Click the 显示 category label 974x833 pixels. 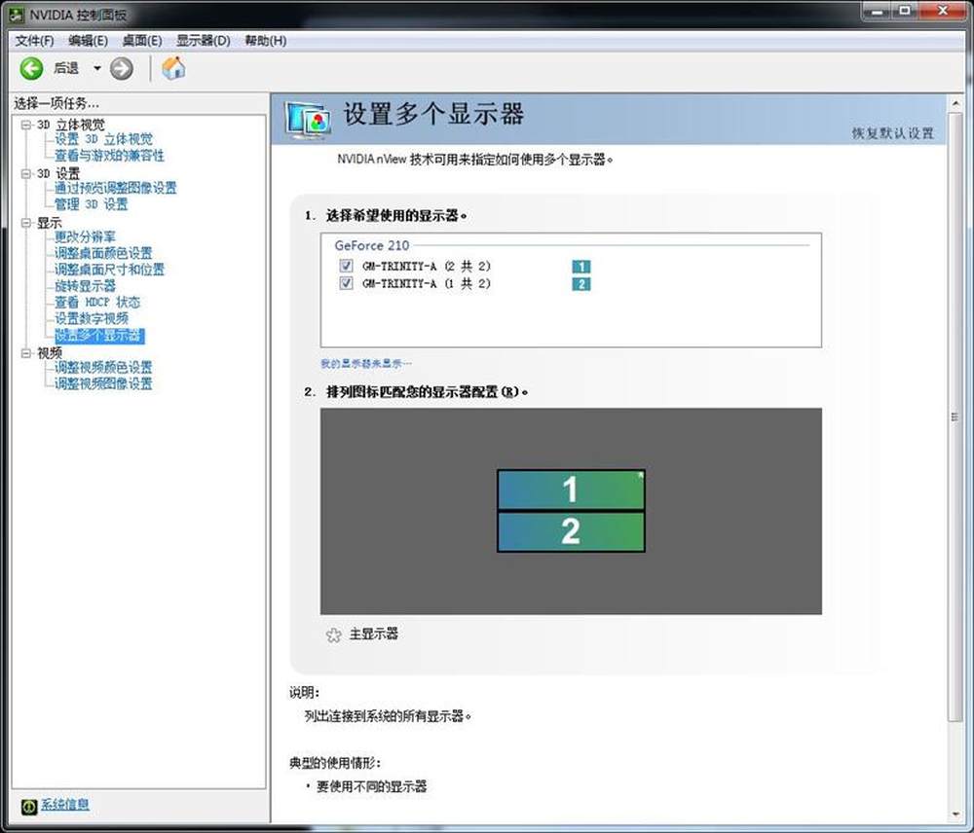[50, 222]
